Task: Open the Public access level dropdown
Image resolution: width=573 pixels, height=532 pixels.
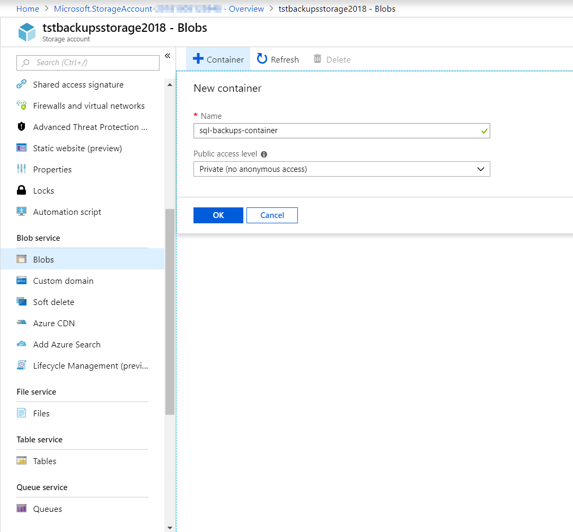Action: pyautogui.click(x=342, y=169)
